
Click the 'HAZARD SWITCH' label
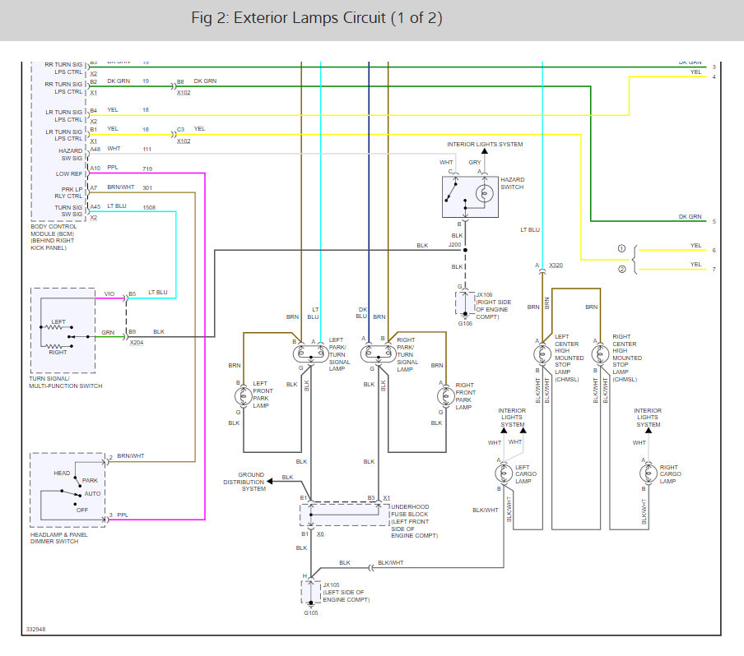click(x=513, y=183)
